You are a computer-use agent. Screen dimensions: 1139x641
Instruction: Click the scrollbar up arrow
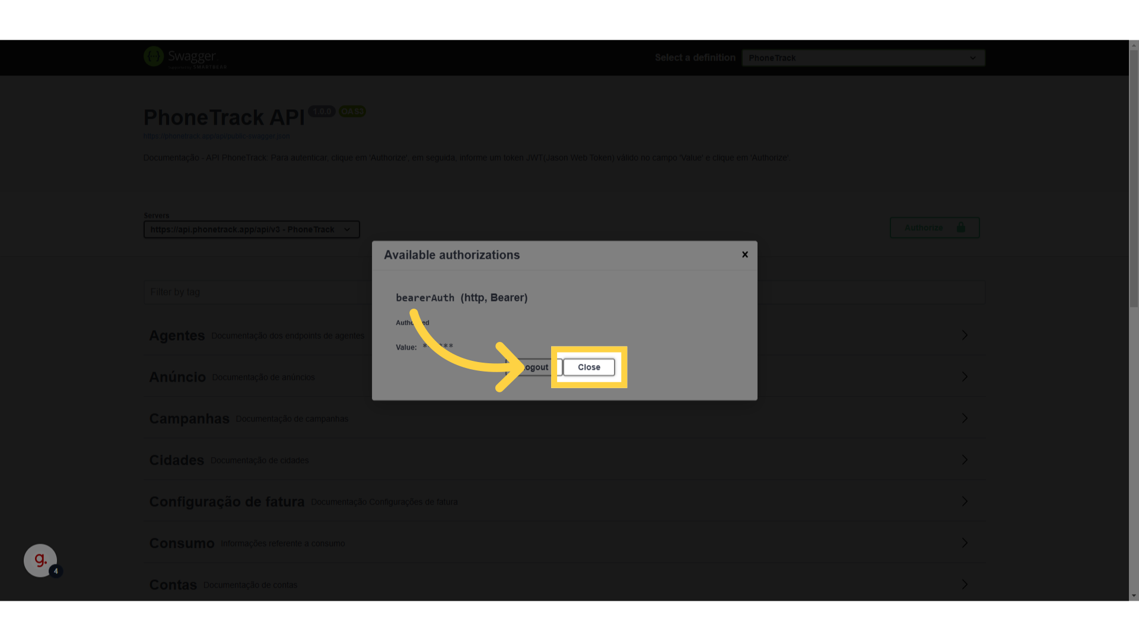[1134, 45]
